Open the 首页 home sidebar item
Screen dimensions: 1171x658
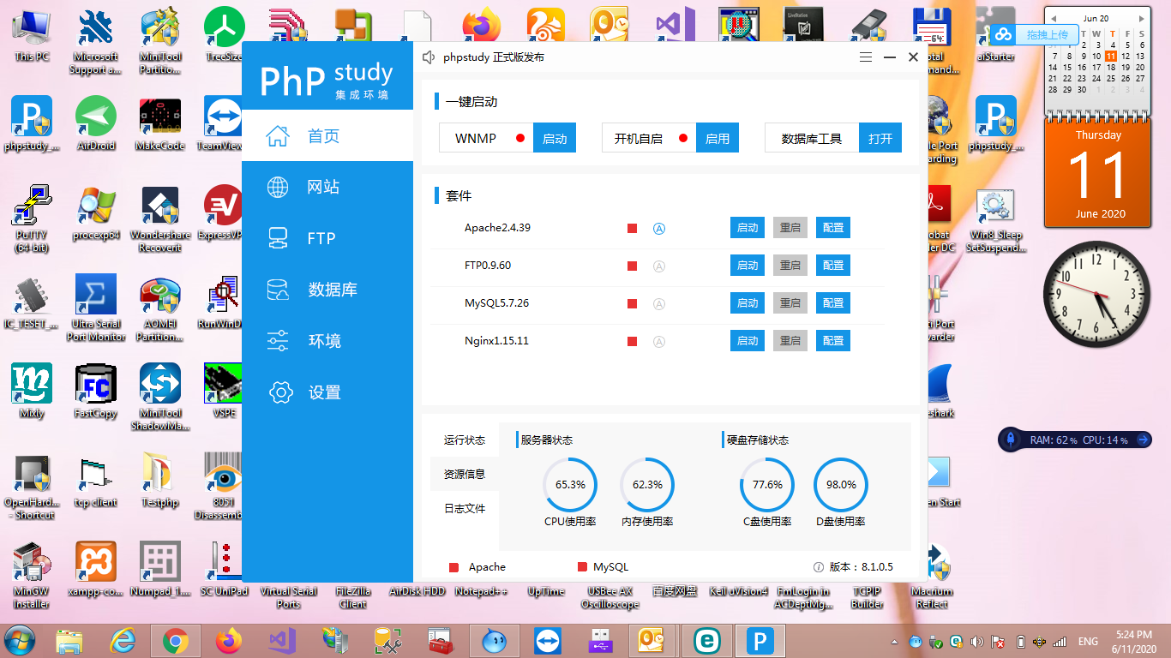pyautogui.click(x=327, y=135)
